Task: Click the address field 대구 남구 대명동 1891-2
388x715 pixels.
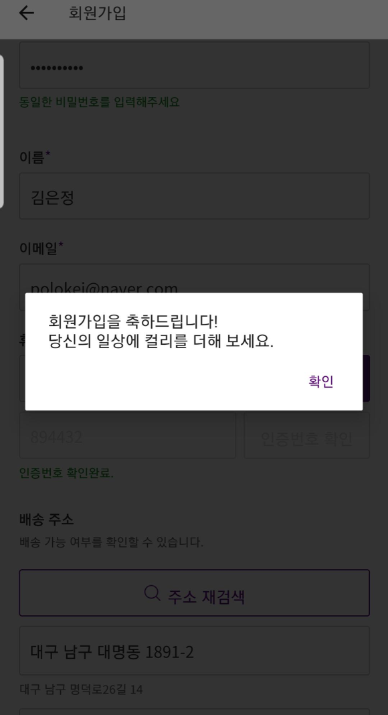Action: coord(195,651)
